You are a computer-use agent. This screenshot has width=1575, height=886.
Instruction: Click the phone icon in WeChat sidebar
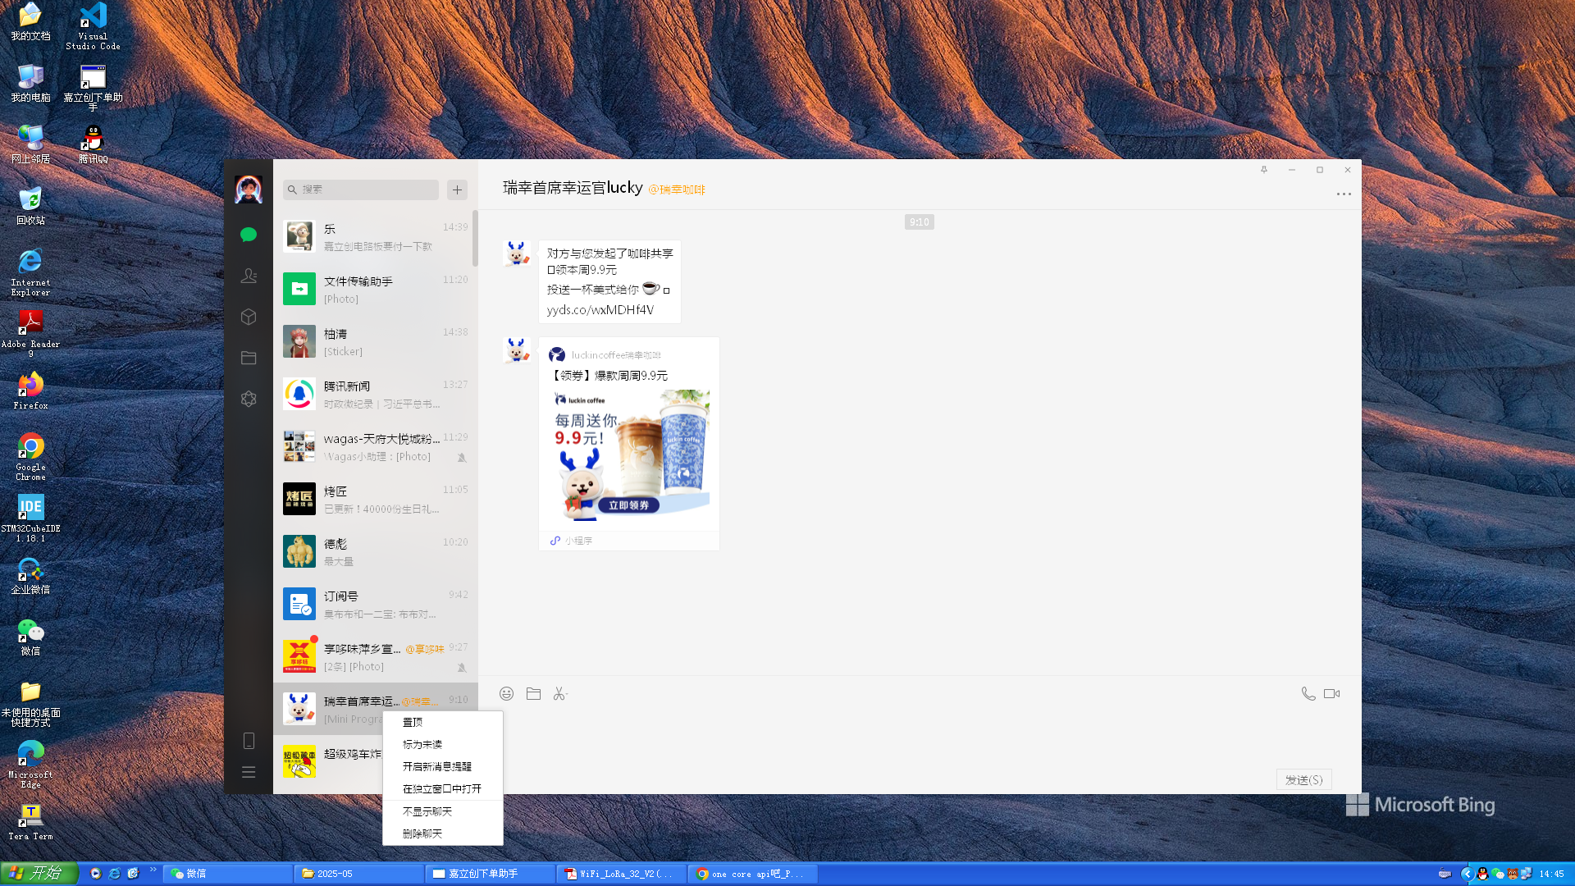click(249, 741)
